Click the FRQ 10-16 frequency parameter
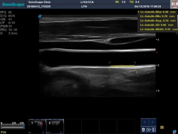The image size is (178, 134). [x=9, y=29]
